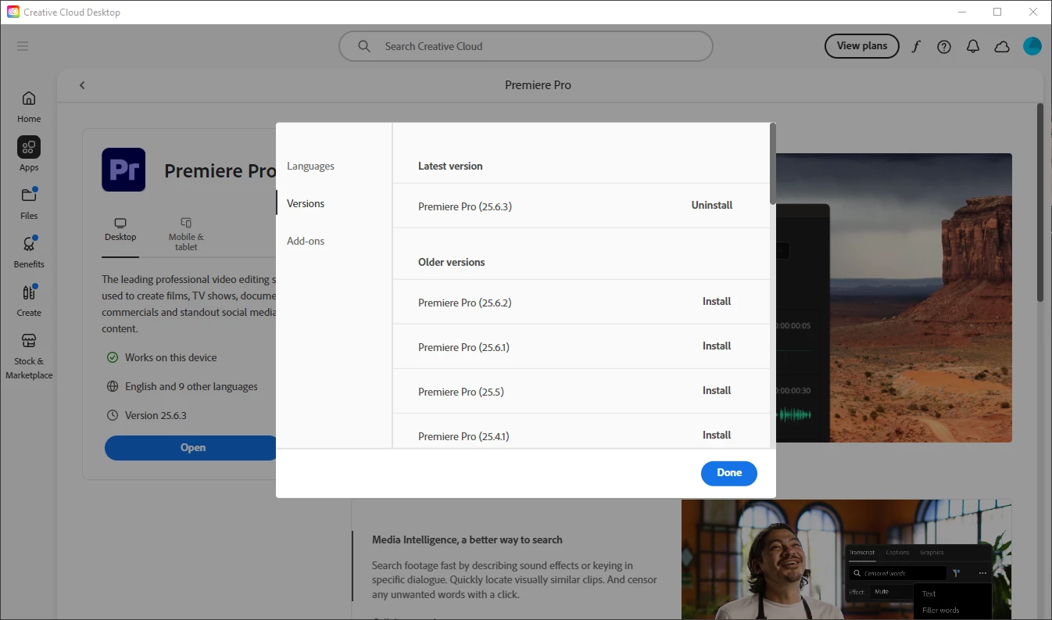Uninstall Premiere Pro (25.6.3)
1052x620 pixels.
tap(712, 206)
